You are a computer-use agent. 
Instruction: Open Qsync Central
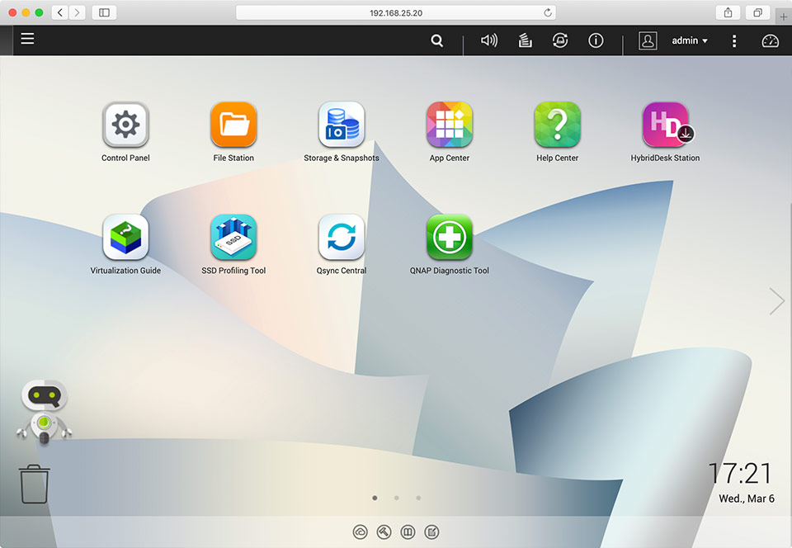(x=342, y=237)
